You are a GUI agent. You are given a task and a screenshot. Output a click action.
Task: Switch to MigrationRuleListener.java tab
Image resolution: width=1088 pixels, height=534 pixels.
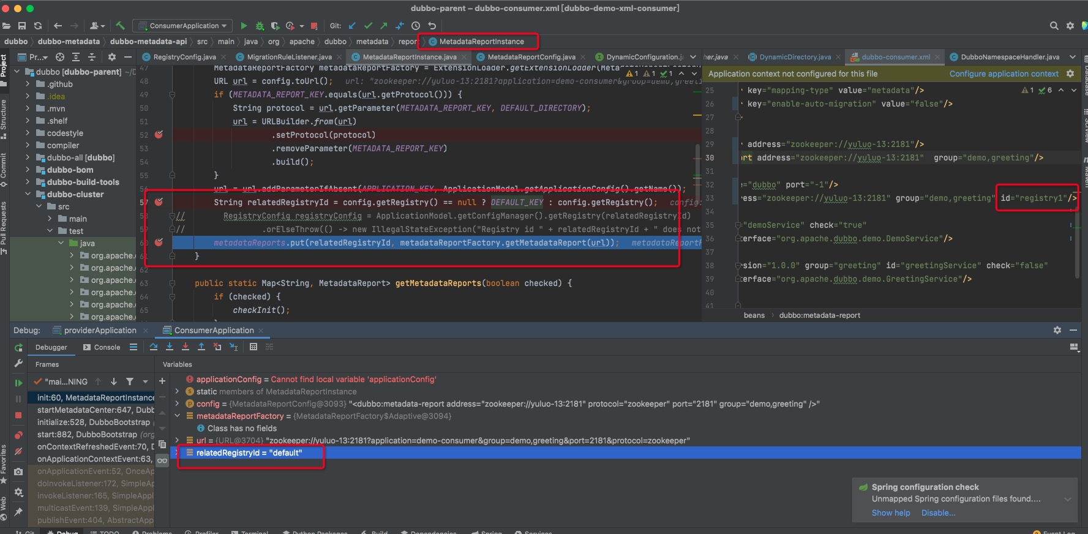pos(290,57)
